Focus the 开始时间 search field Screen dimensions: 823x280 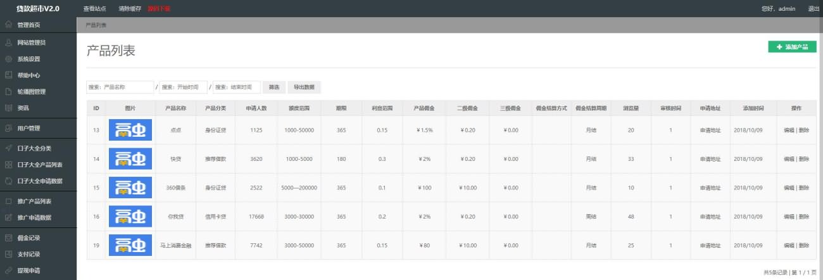pos(184,87)
